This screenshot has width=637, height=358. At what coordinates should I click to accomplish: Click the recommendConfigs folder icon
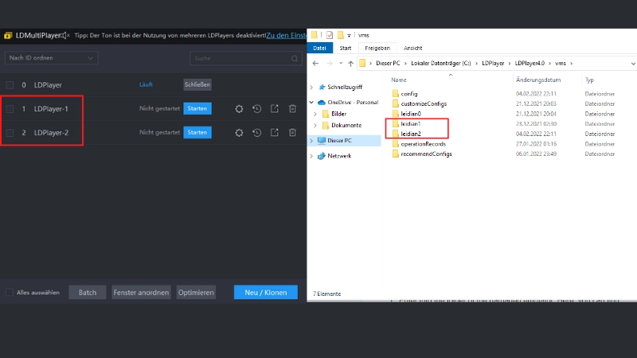click(x=396, y=154)
